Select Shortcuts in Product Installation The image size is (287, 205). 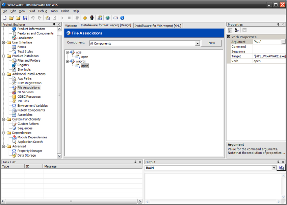coord(24,70)
